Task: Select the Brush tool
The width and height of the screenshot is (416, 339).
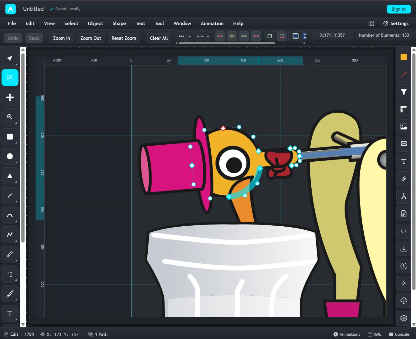Action: pyautogui.click(x=10, y=294)
